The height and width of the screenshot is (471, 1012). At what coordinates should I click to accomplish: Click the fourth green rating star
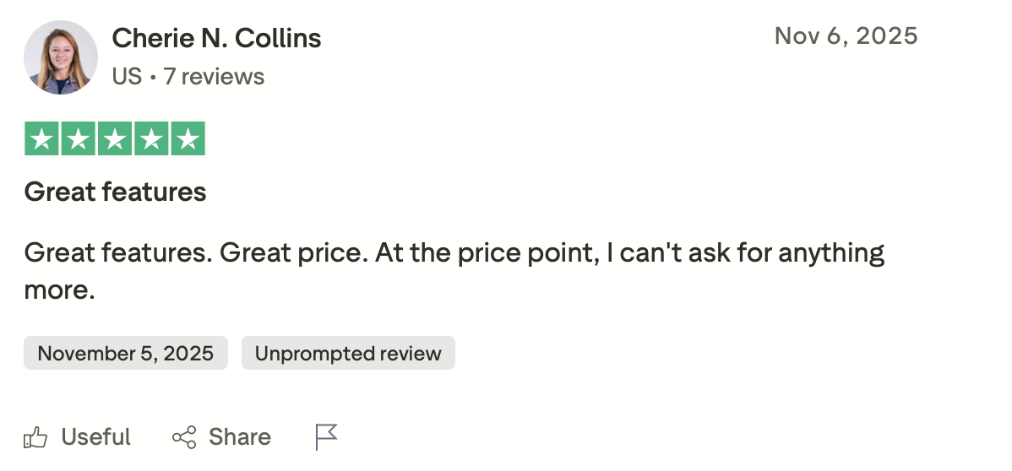coord(151,139)
